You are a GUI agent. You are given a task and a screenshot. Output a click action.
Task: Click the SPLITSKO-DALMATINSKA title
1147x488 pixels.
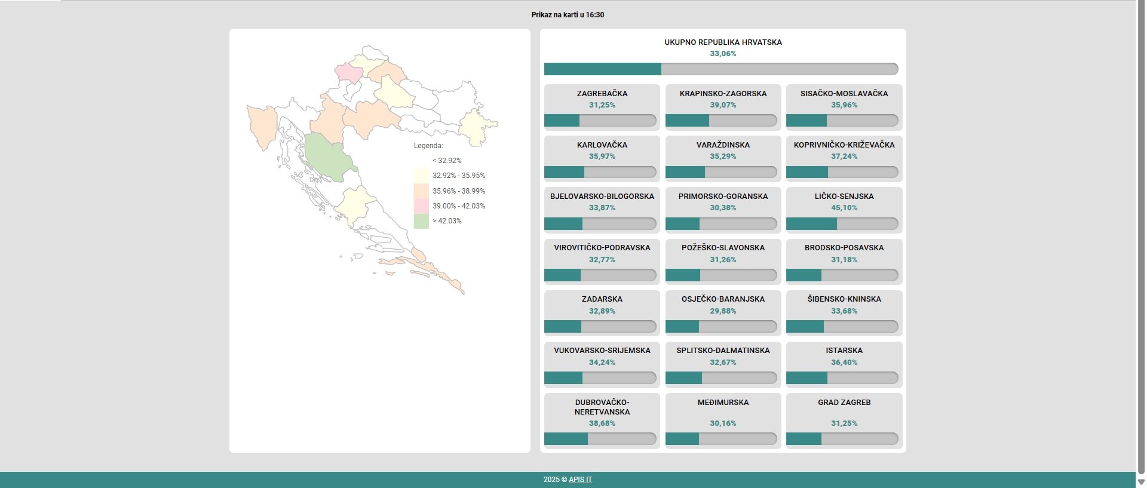pos(723,351)
